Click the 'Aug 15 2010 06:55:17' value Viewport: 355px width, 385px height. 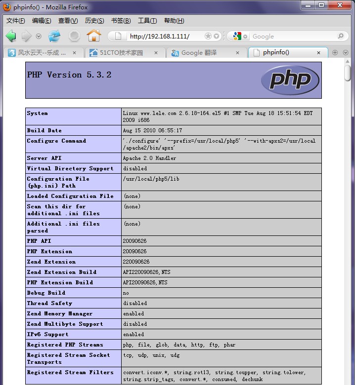coord(152,130)
